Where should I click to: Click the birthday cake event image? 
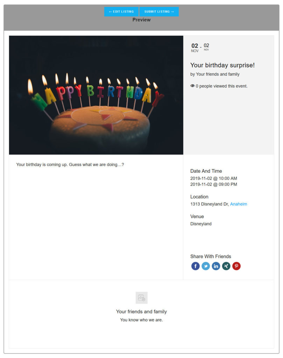click(96, 95)
